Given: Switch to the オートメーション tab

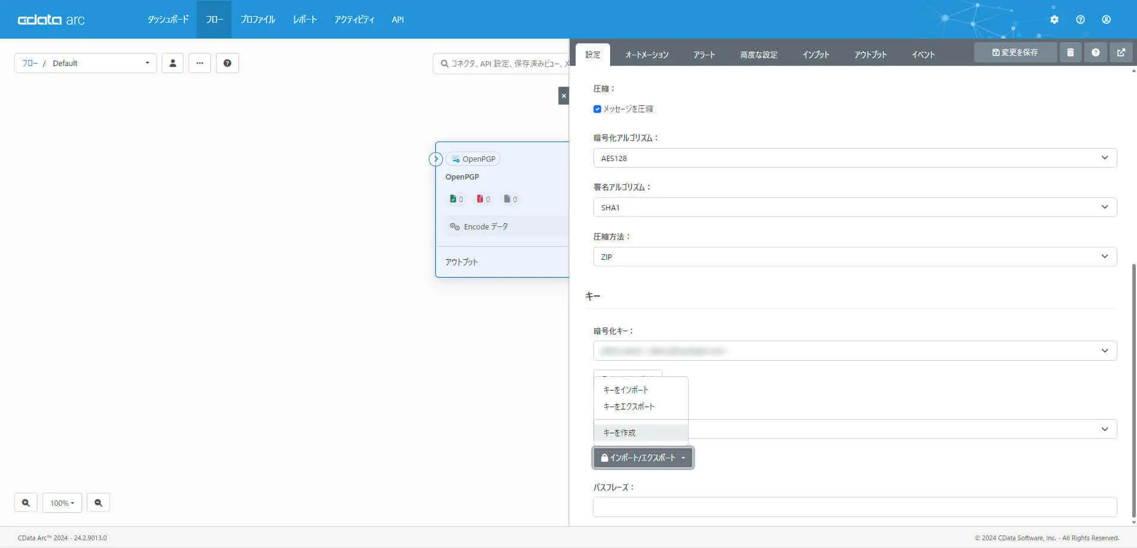Looking at the screenshot, I should coord(647,55).
